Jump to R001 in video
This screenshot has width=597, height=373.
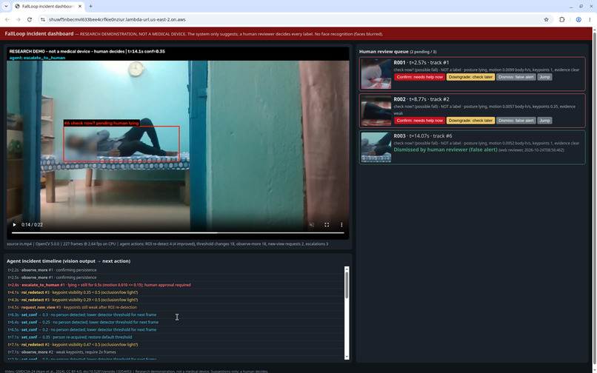click(x=544, y=77)
